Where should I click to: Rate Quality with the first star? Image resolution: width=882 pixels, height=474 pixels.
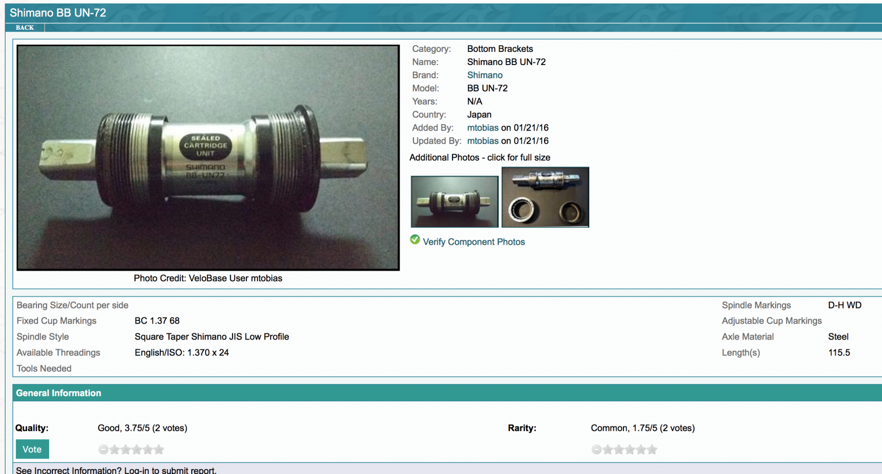tap(115, 450)
